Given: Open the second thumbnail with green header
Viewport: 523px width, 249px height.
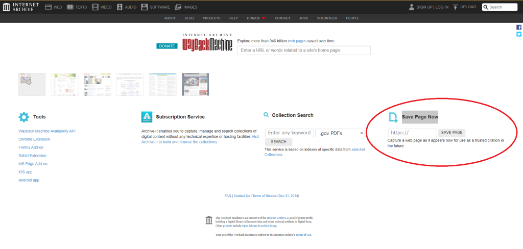Looking at the screenshot, I should click(65, 85).
